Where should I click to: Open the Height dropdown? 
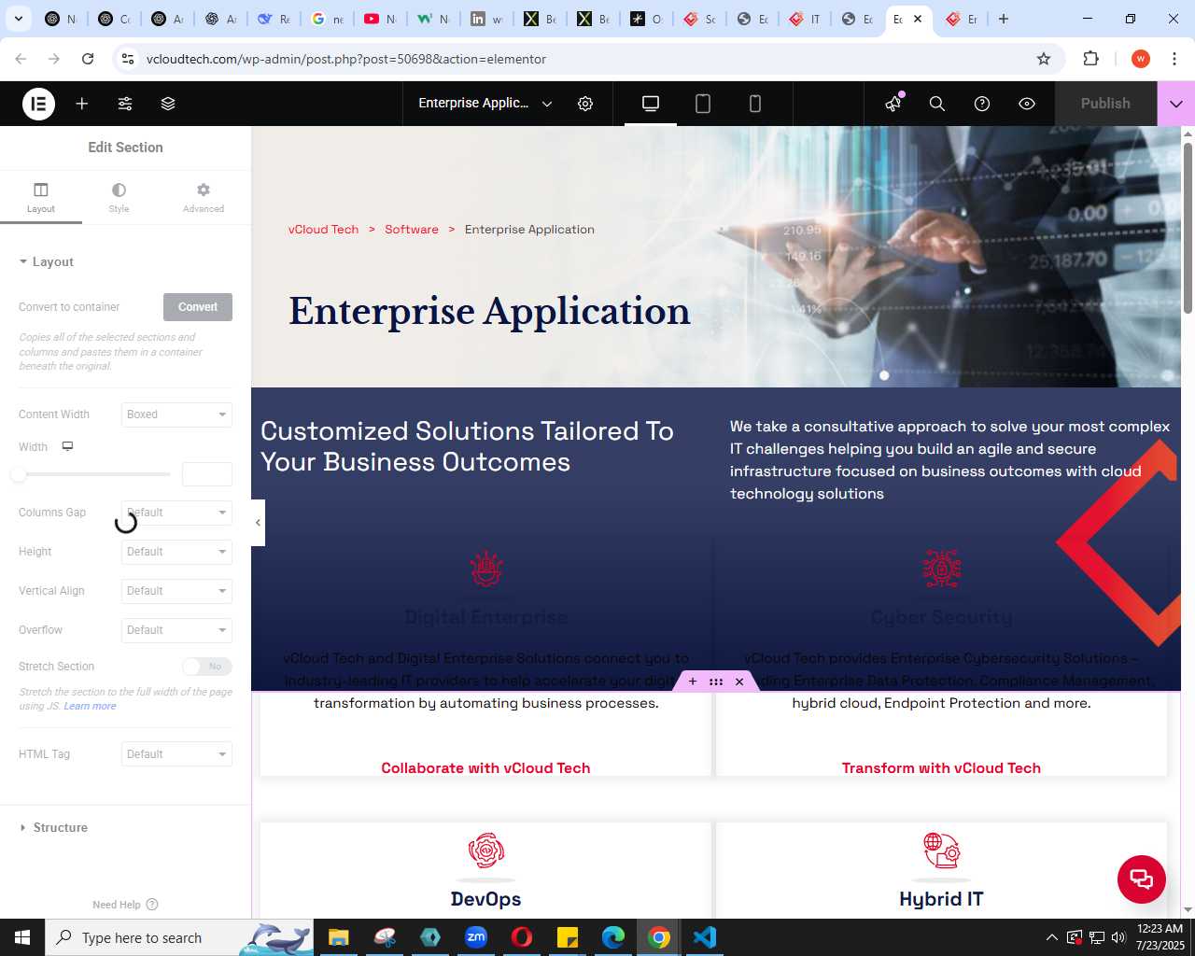coord(176,552)
